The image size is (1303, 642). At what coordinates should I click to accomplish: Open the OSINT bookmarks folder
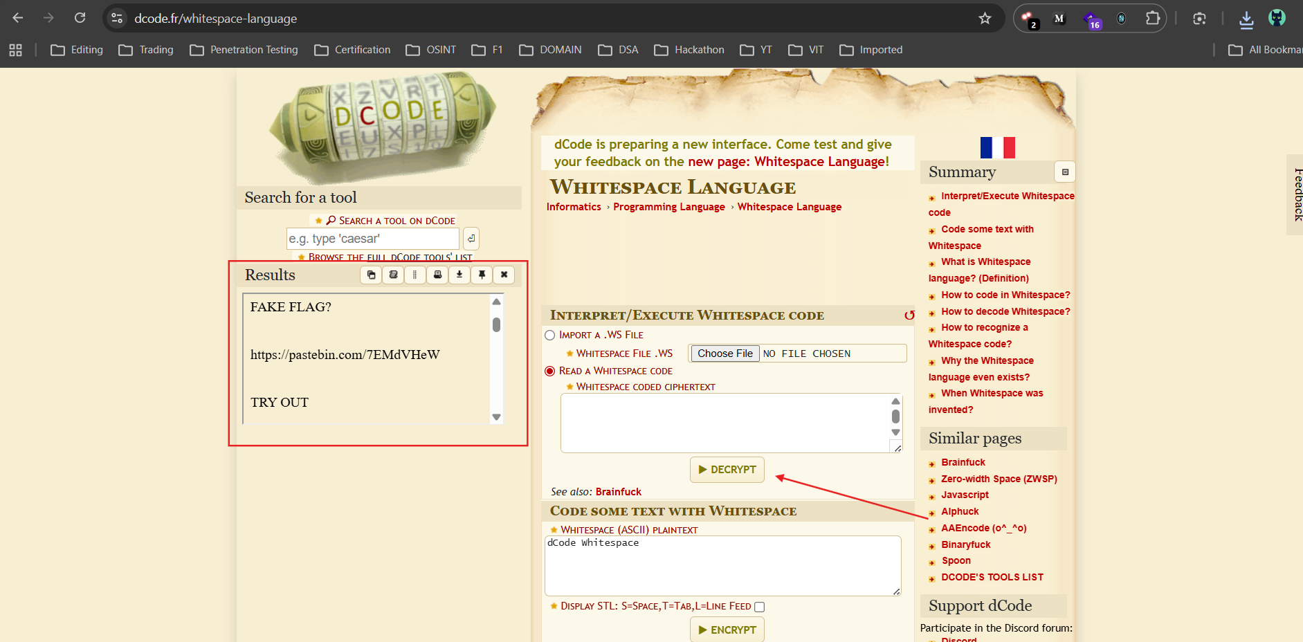click(431, 50)
